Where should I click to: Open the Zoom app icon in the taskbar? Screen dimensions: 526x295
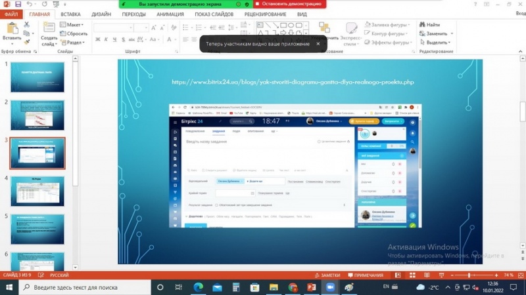330,287
